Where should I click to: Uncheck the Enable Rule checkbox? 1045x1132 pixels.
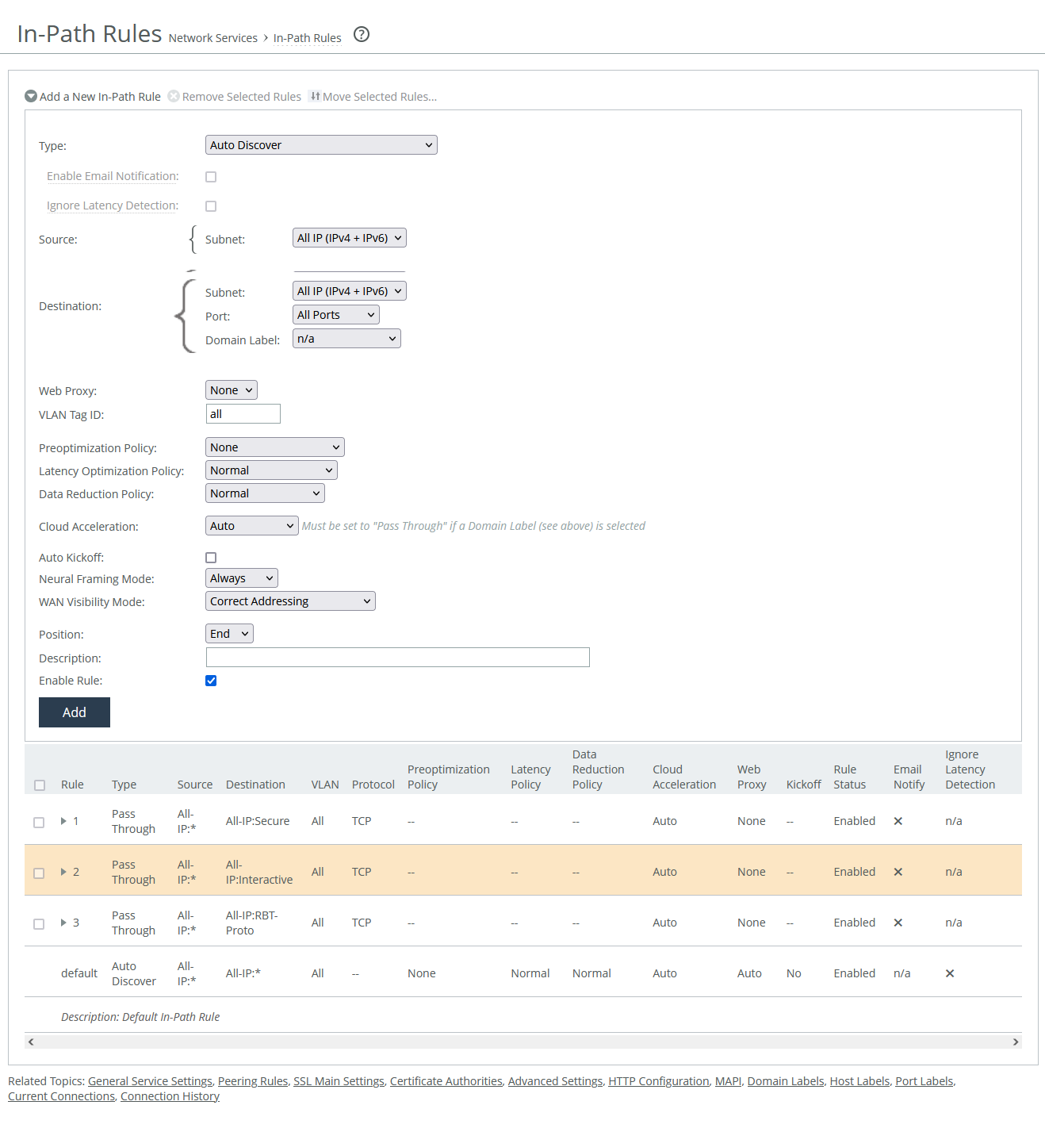pyautogui.click(x=211, y=681)
